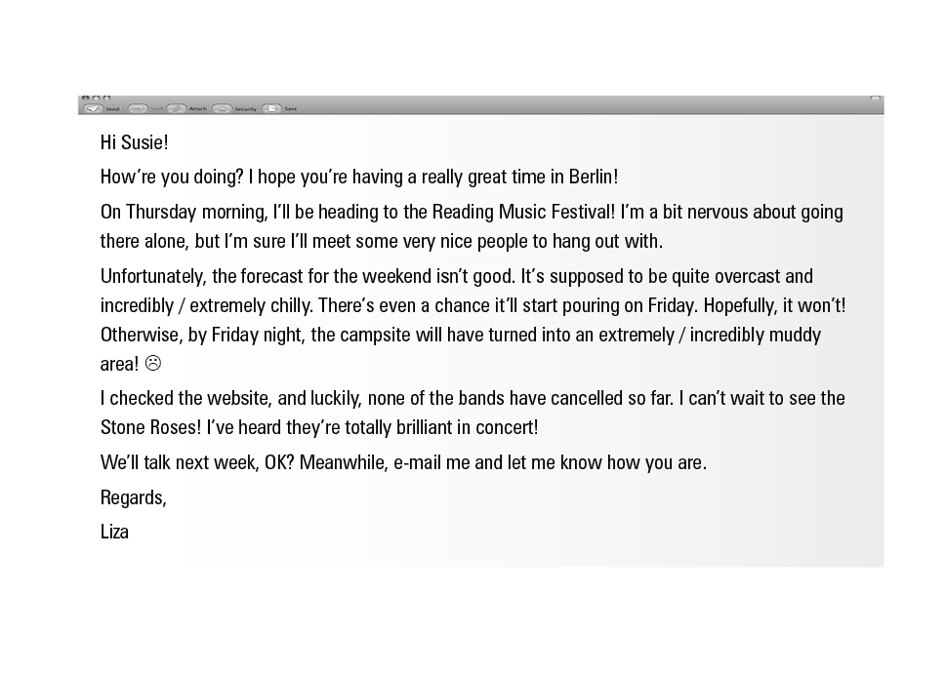Viewport: 946px width, 674px height.
Task: Click the 'Liza' signature line
Action: [x=114, y=532]
